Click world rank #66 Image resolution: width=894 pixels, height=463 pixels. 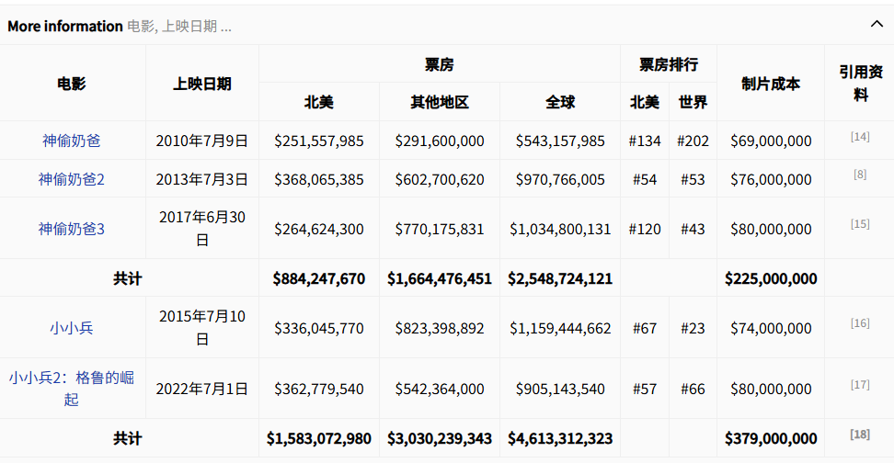pos(693,390)
